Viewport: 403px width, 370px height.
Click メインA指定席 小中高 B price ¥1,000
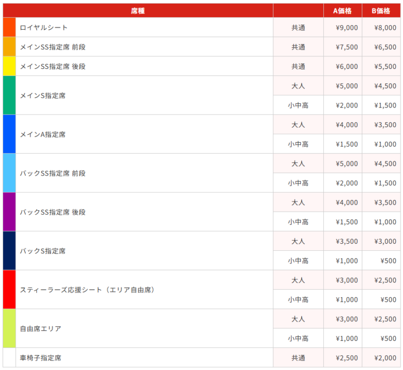385,144
